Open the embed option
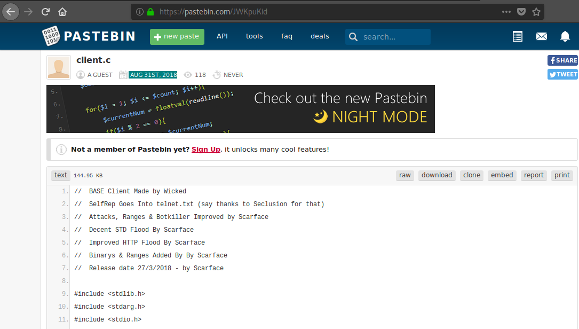Viewport: 579px width, 329px height. [502, 175]
